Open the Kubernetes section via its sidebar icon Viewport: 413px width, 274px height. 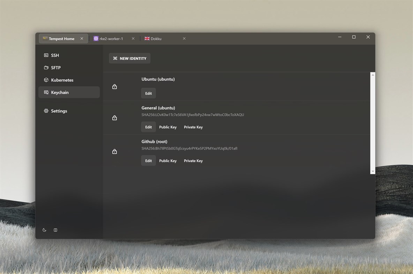click(46, 80)
